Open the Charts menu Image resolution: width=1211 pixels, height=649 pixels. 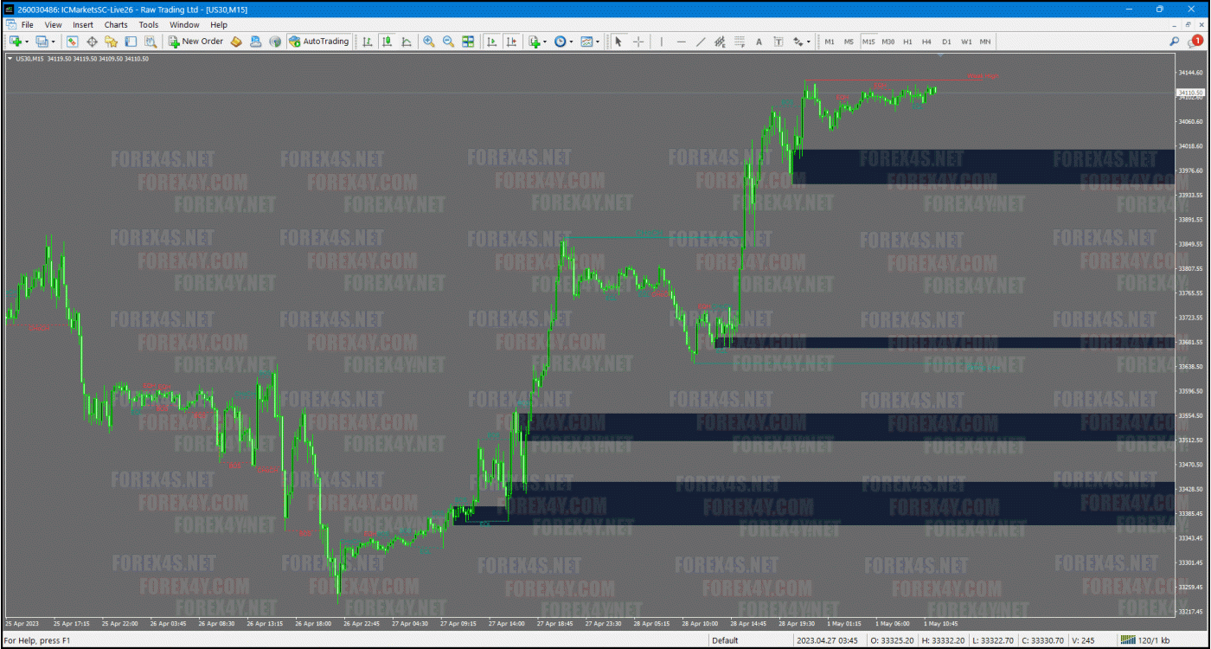[116, 25]
